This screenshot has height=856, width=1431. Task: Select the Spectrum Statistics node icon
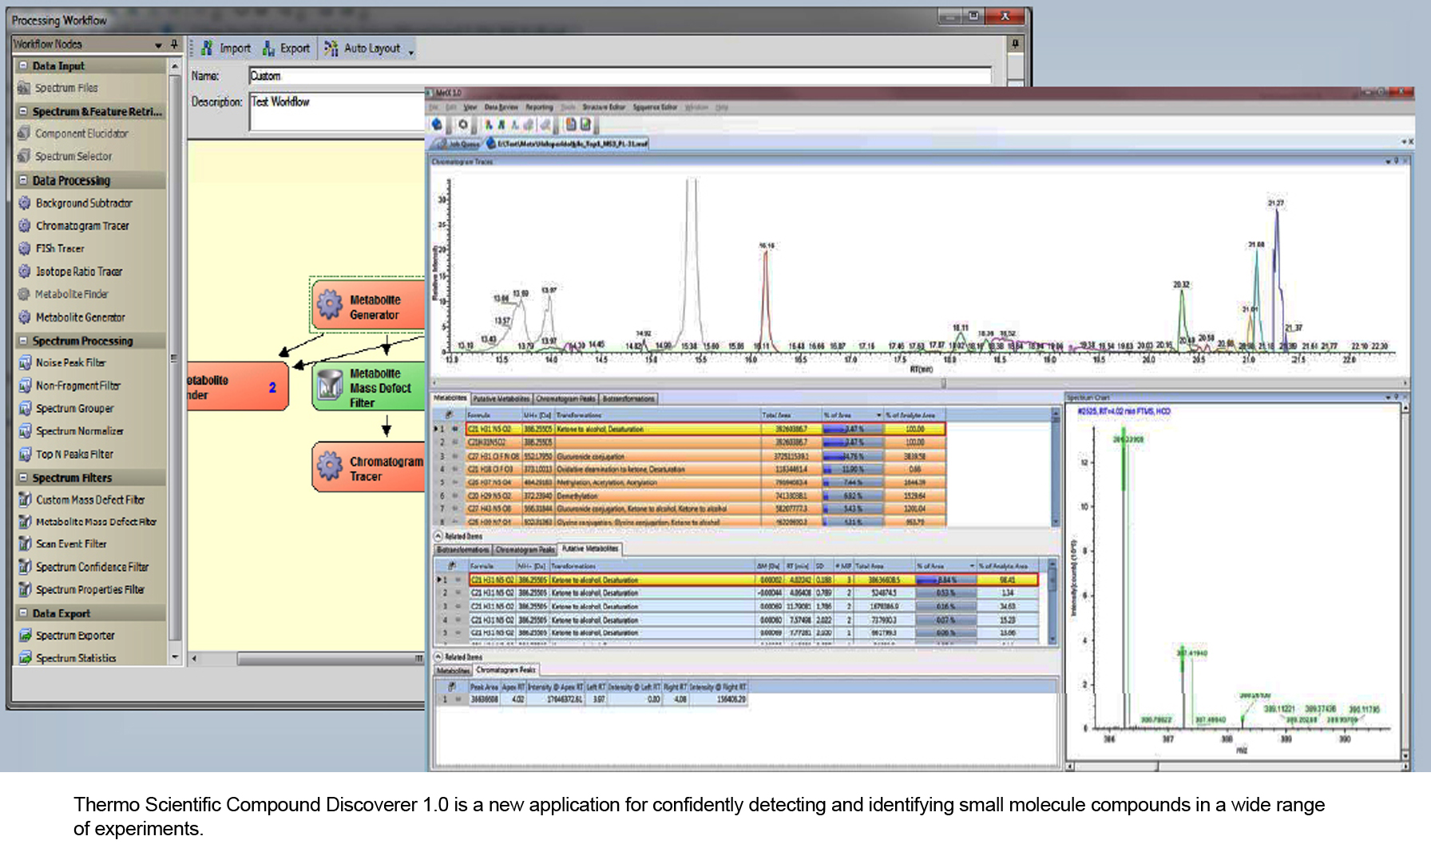coord(24,658)
